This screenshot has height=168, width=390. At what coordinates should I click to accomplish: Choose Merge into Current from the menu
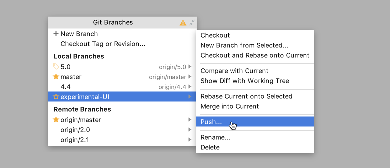click(229, 106)
